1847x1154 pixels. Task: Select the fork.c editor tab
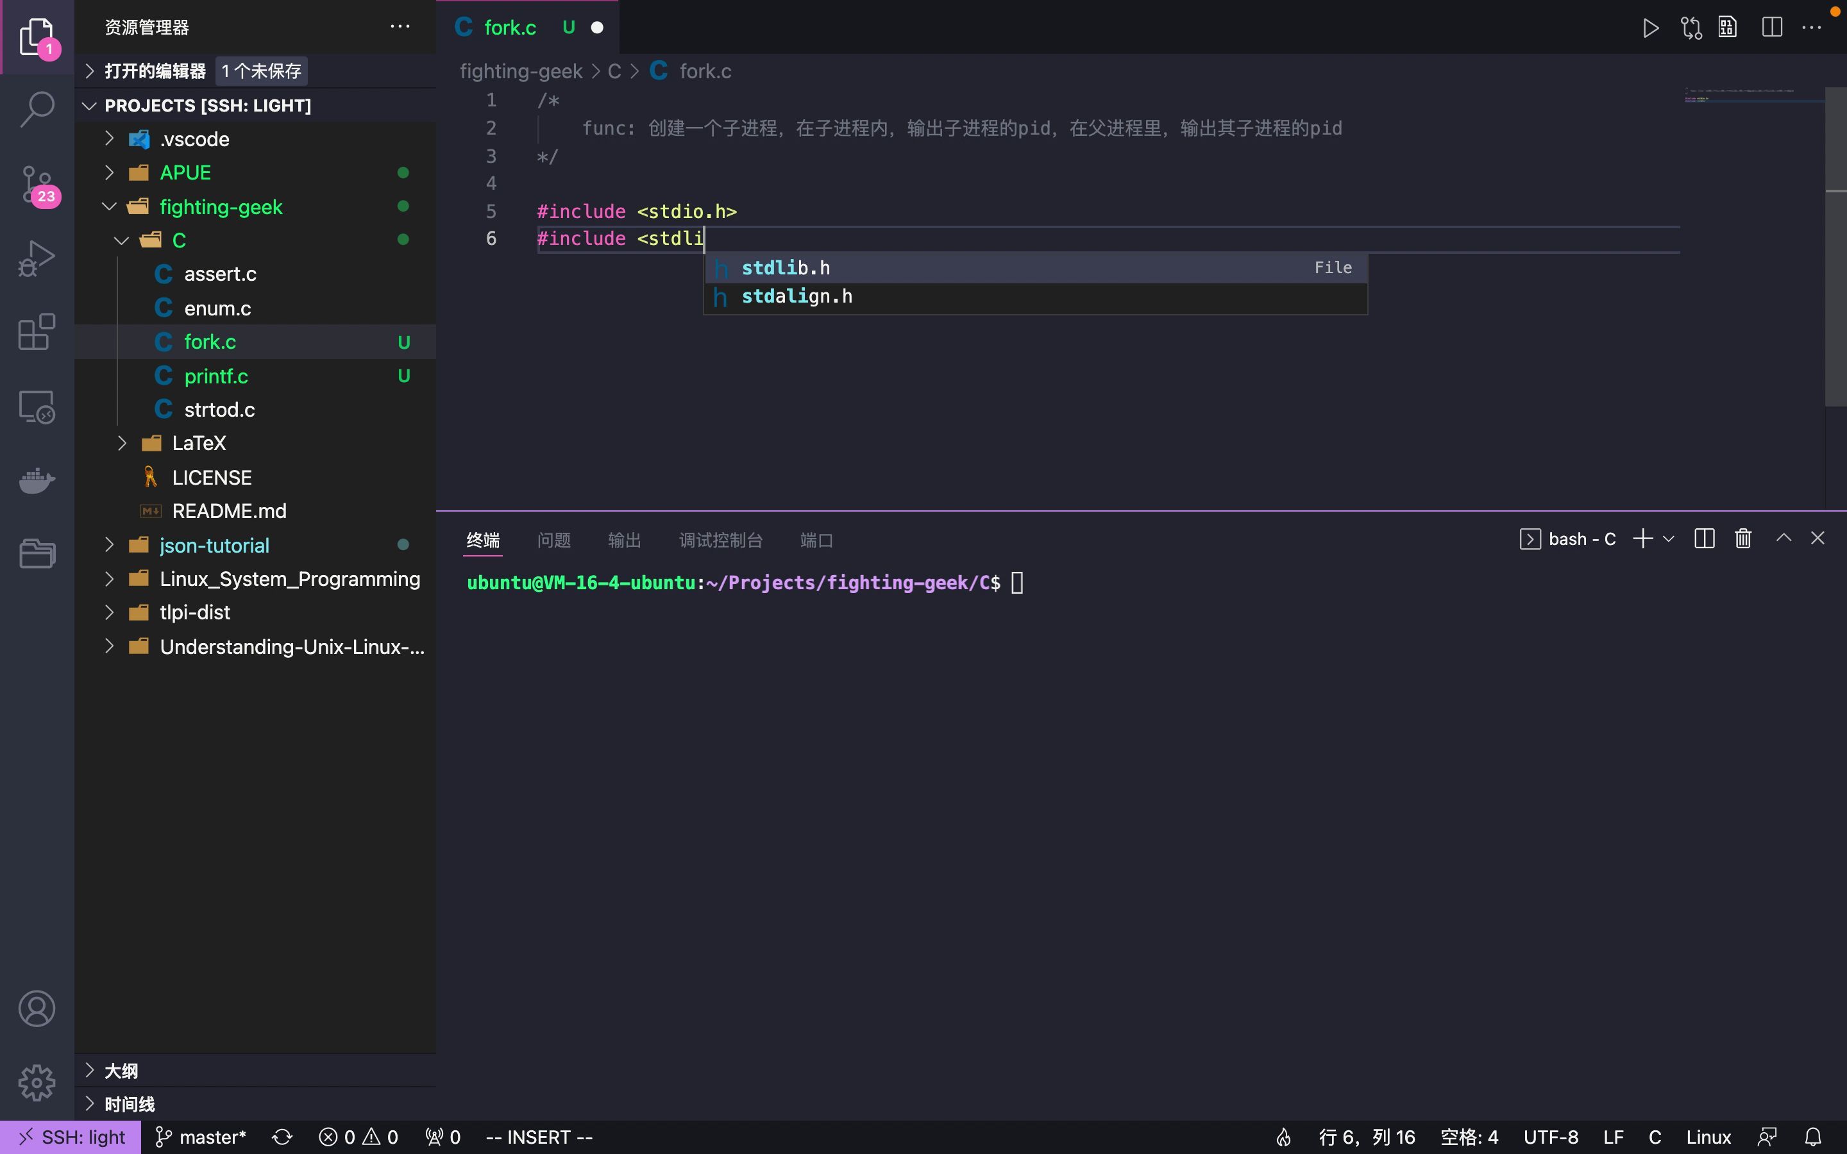click(527, 28)
